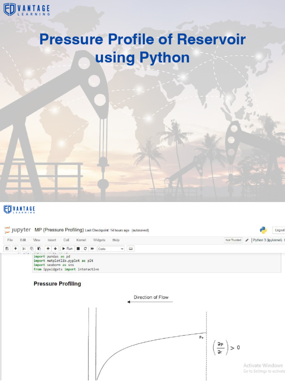Click the Edvantage Learning logo on title slide
Screen dimensions: 285x381
pyautogui.click(x=27, y=10)
